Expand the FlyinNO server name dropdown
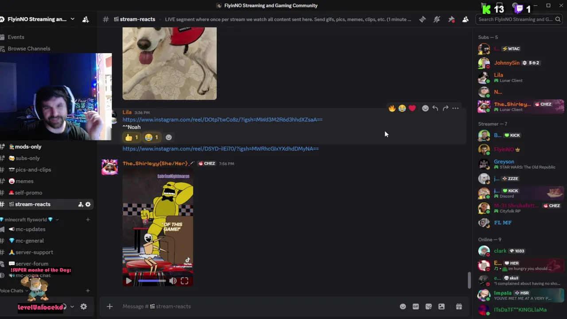 point(72,19)
